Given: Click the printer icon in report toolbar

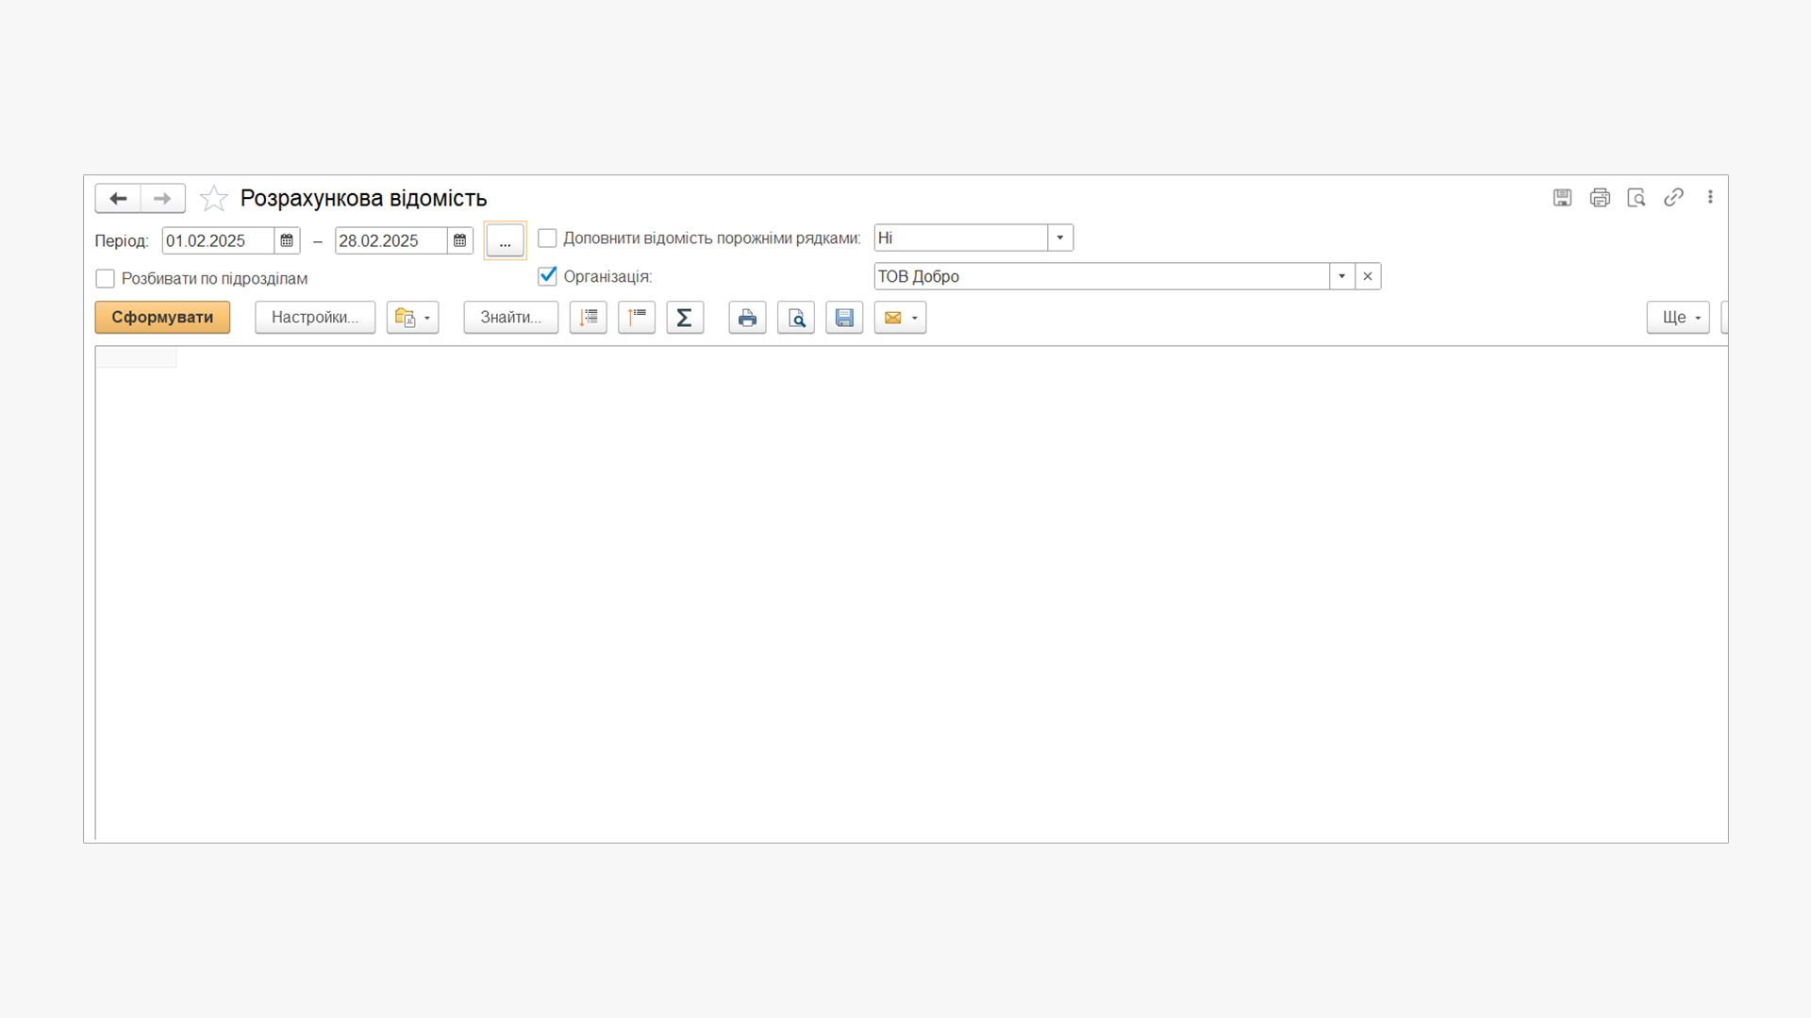Looking at the screenshot, I should 747,318.
